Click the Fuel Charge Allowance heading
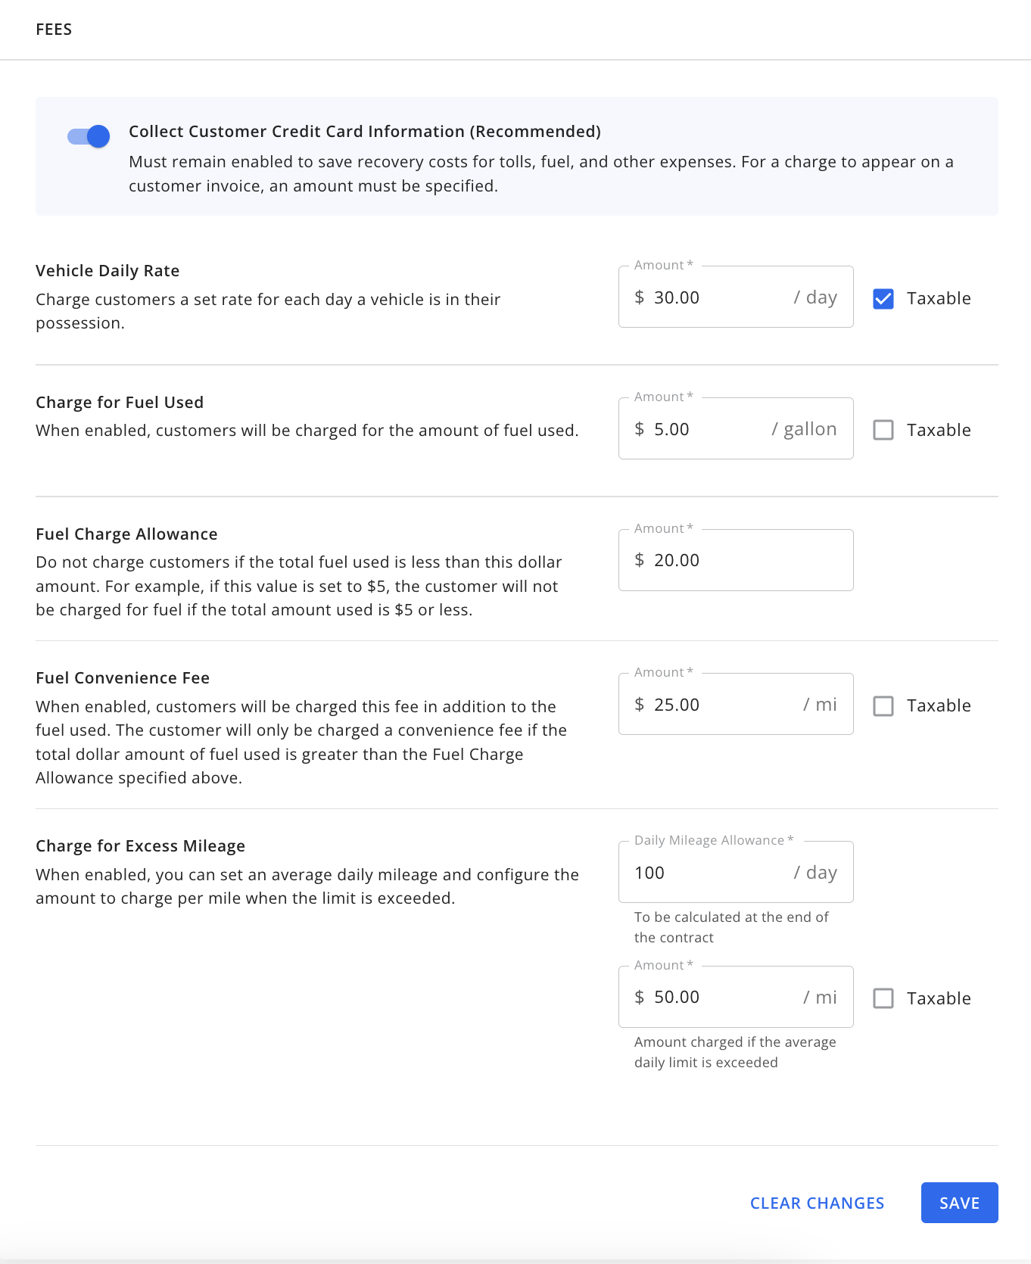1031x1264 pixels. click(x=126, y=534)
